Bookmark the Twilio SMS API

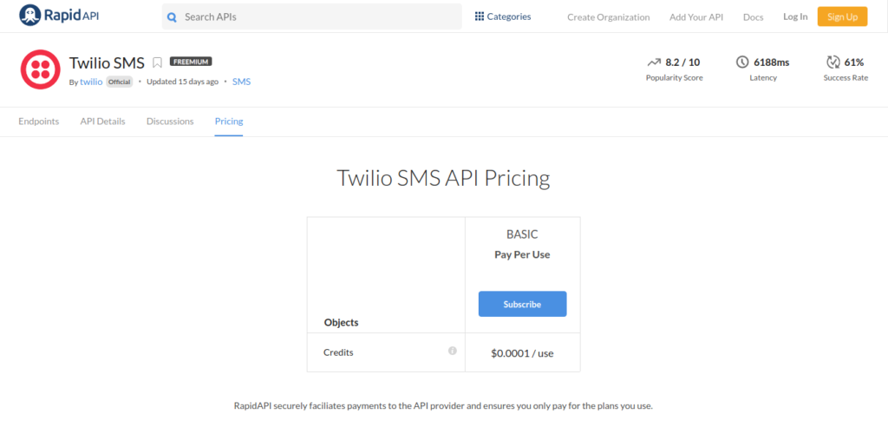[158, 62]
